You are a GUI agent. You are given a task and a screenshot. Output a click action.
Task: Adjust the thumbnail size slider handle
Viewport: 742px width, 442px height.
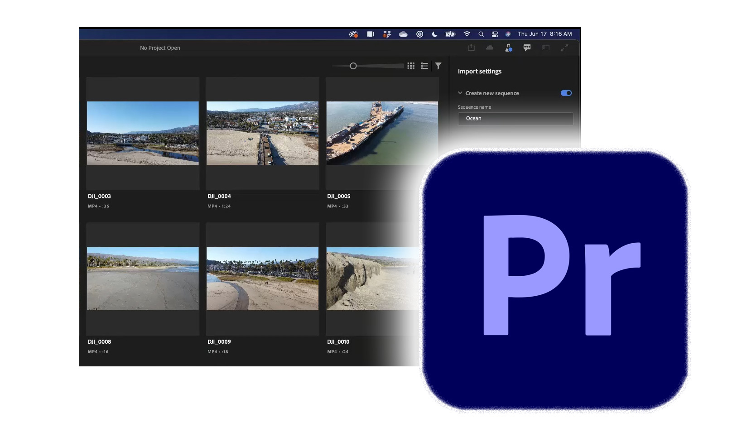(x=353, y=66)
